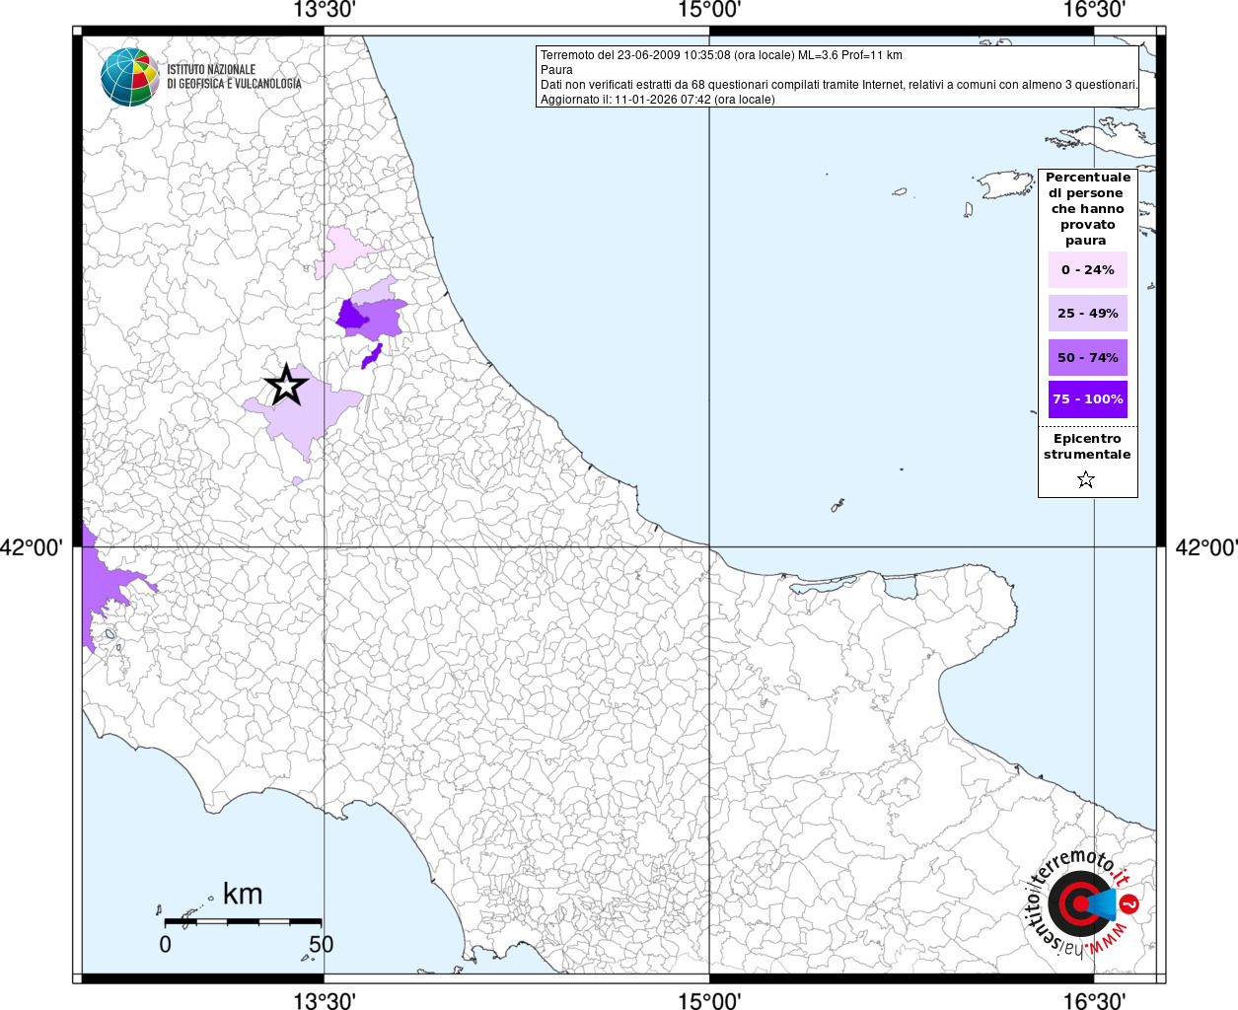Click the Istituto Nazionale di Geofisica text

click(x=234, y=77)
